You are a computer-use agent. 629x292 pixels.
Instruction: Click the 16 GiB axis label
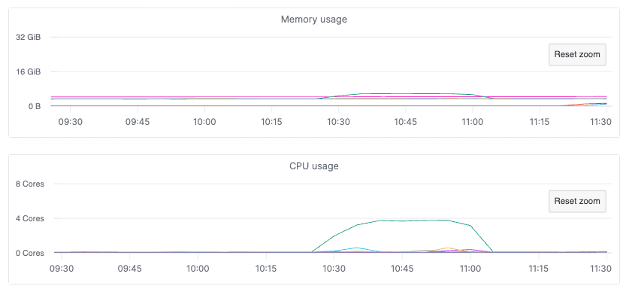click(x=29, y=72)
